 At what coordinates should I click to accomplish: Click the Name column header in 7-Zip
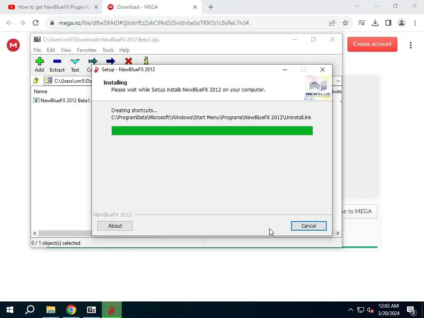pyautogui.click(x=41, y=92)
